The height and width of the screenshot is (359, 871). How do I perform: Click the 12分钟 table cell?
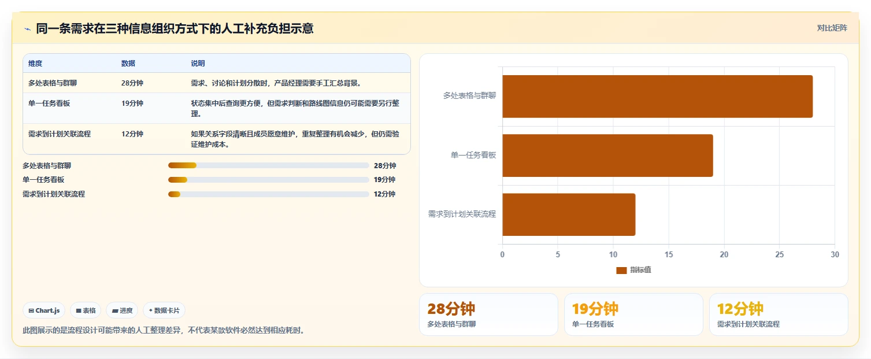tap(132, 134)
